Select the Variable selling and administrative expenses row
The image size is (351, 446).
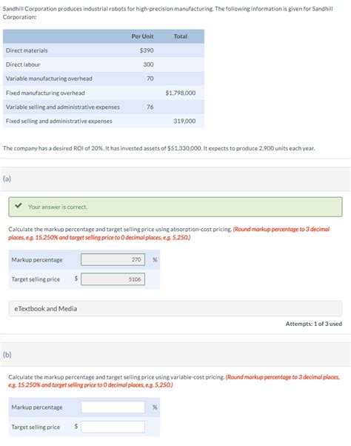point(104,107)
